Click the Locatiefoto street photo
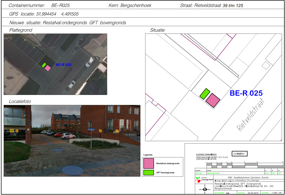This screenshot has width=285, height=195. (x=72, y=141)
